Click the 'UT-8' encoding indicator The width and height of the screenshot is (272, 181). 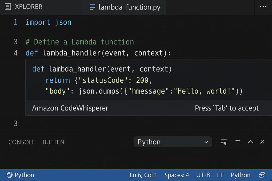(x=203, y=175)
